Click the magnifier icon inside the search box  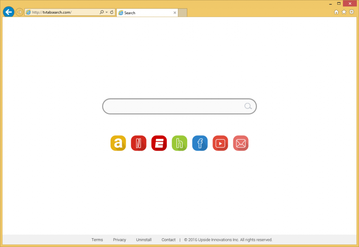click(x=248, y=106)
